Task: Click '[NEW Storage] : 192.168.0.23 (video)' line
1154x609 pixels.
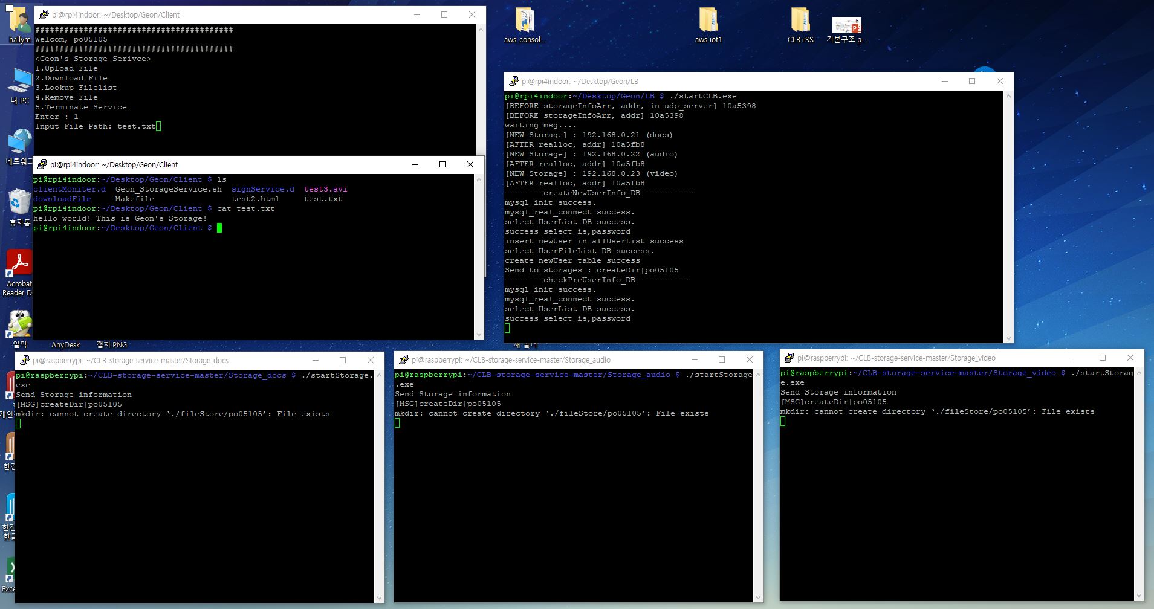Action: click(x=591, y=173)
